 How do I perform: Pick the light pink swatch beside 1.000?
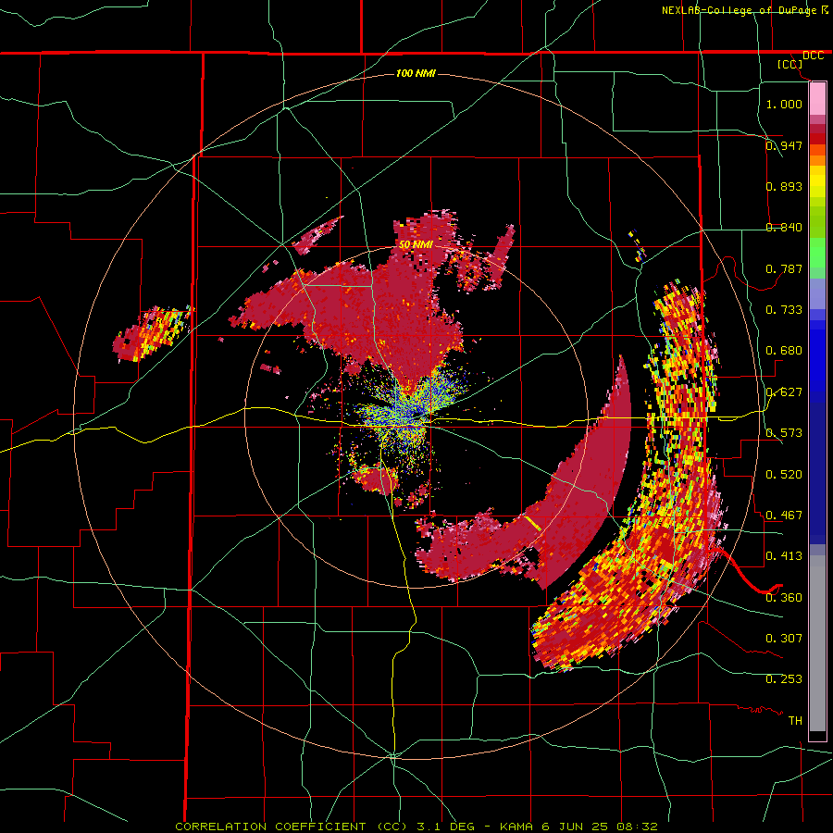point(817,99)
